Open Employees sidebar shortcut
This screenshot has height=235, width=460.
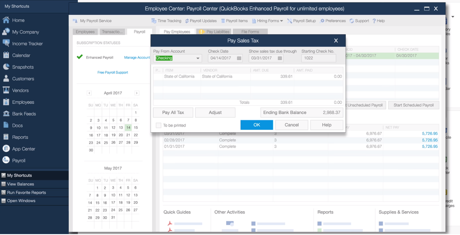click(18, 102)
